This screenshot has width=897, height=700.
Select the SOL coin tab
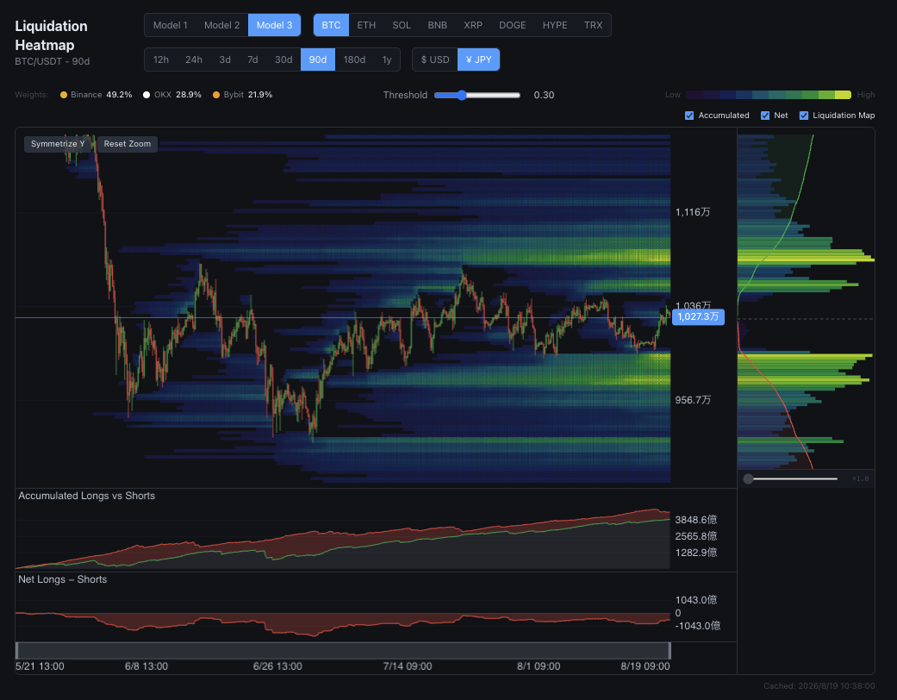[402, 25]
